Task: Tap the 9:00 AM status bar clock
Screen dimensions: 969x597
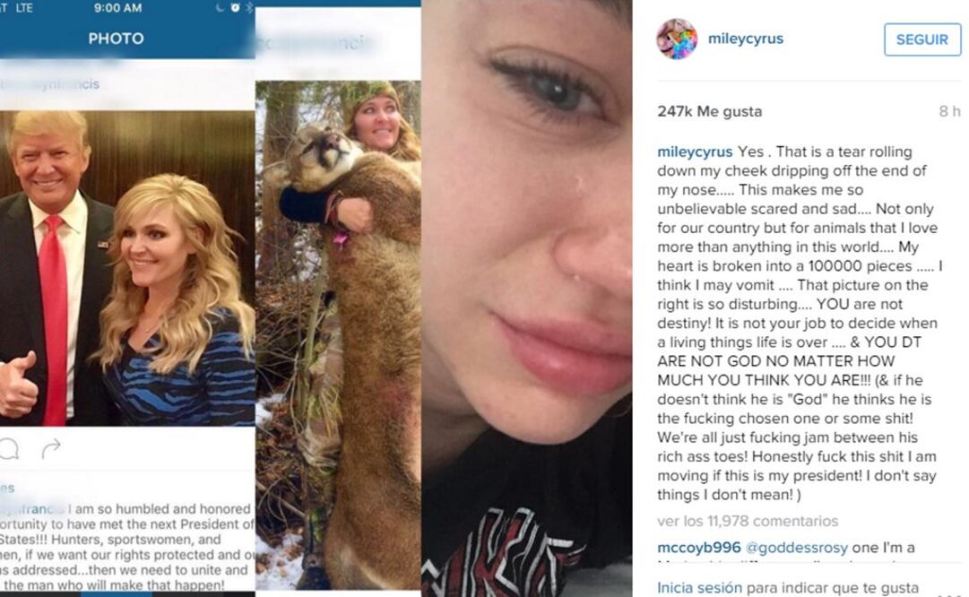Action: (118, 8)
